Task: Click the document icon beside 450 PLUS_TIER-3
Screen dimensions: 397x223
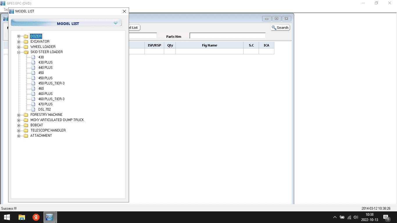Action: tap(33, 83)
